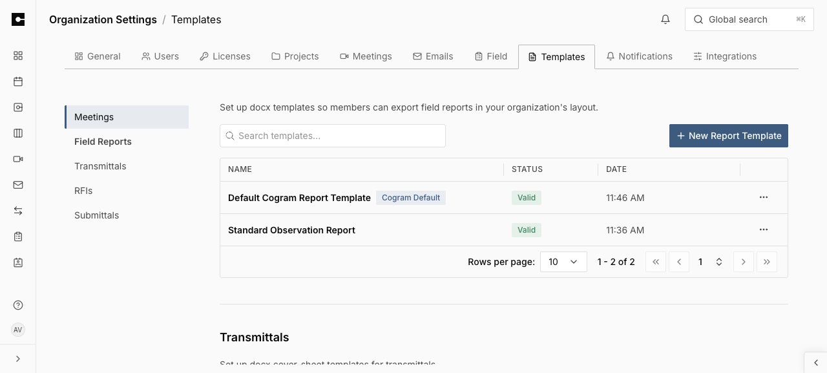Click the Cogram logo in the sidebar
Image resolution: width=827 pixels, height=373 pixels.
pos(18,19)
